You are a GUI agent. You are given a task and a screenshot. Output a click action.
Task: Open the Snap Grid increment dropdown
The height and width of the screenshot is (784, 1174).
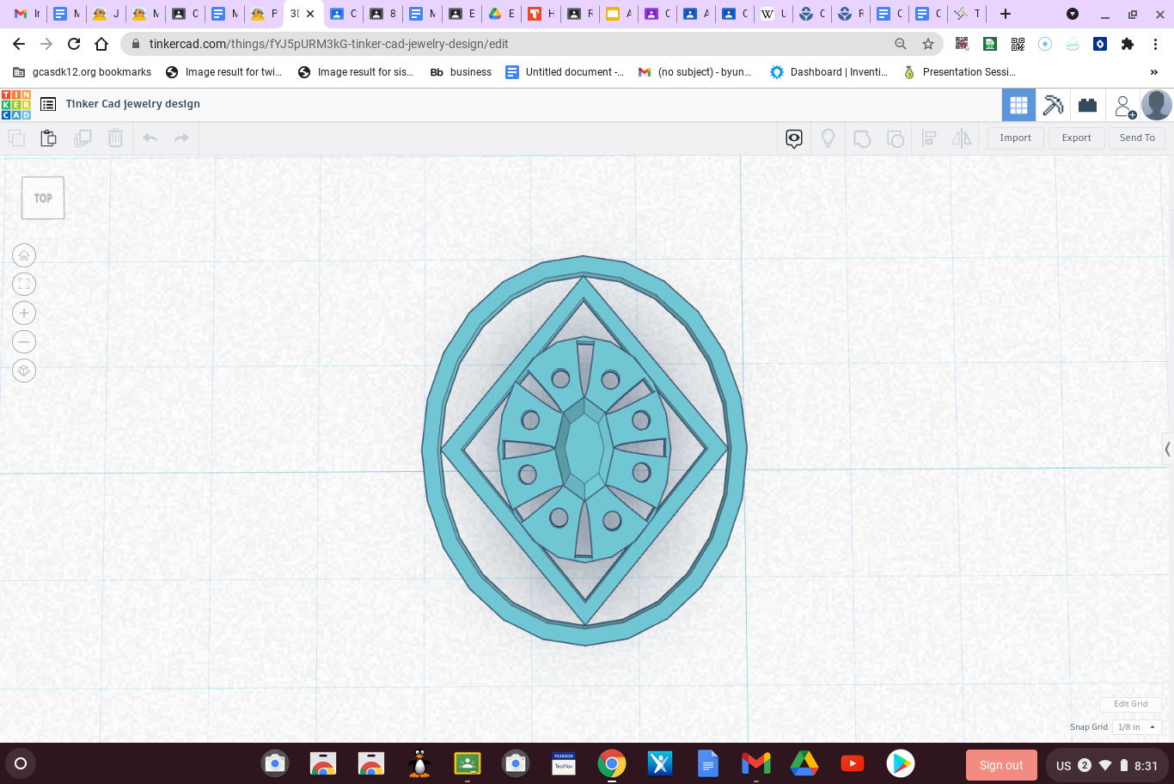point(1136,726)
